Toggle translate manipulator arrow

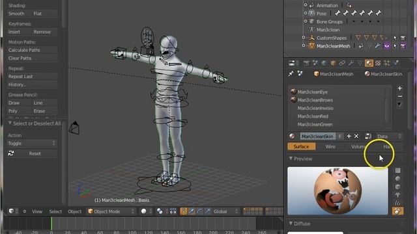tap(192, 211)
